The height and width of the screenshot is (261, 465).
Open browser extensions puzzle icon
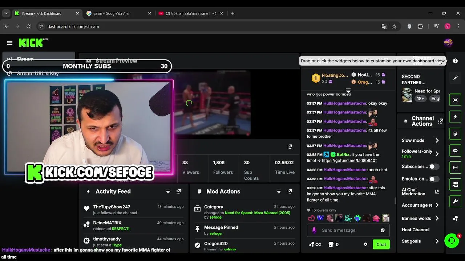pos(420,26)
